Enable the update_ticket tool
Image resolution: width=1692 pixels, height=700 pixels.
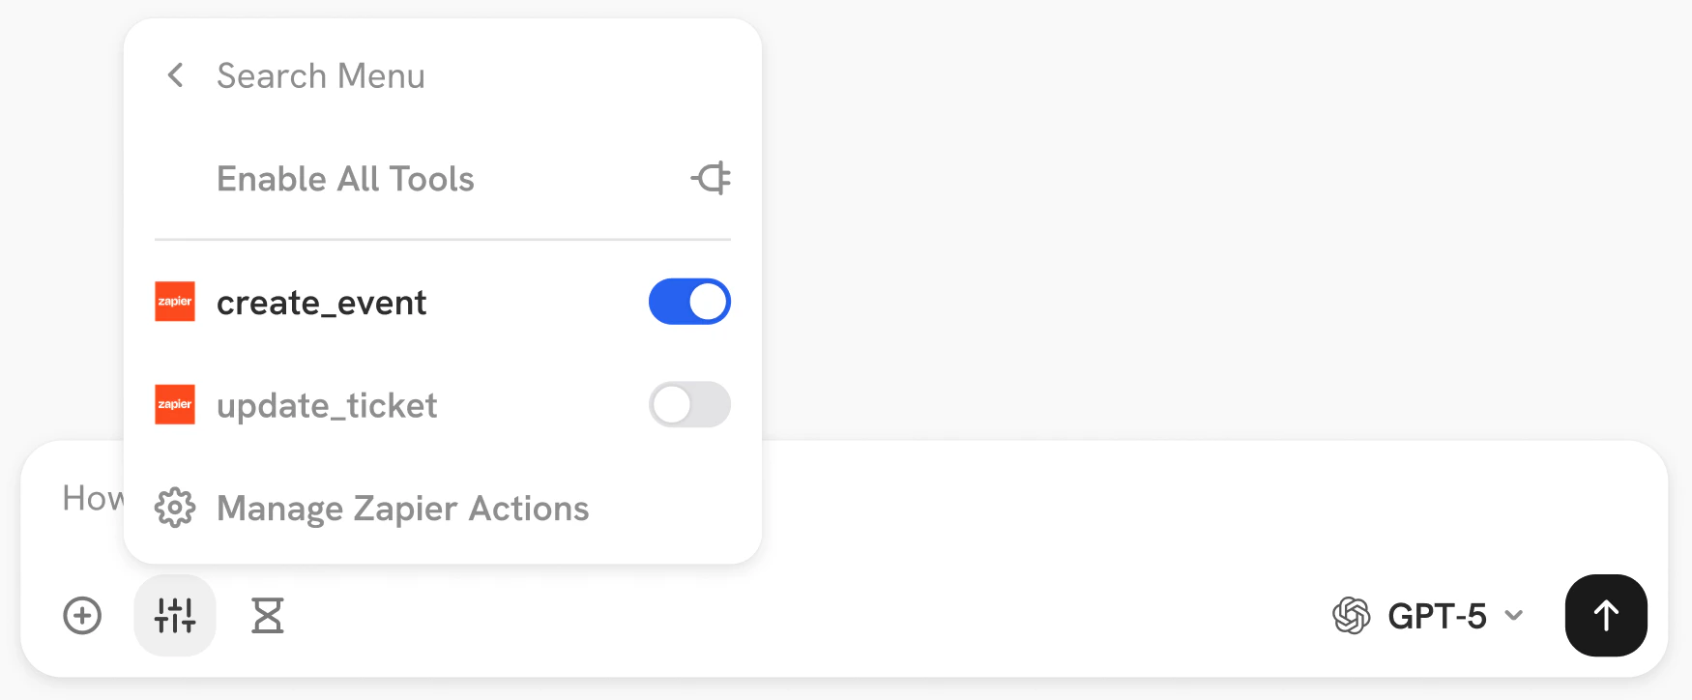[688, 405]
